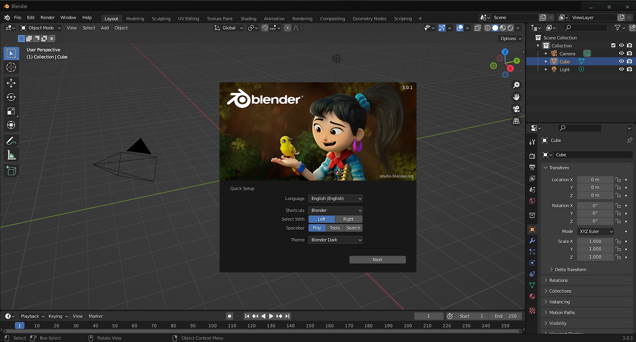Open the Material Properties sphere tab
This screenshot has height=342, width=636.
[x=532, y=296]
